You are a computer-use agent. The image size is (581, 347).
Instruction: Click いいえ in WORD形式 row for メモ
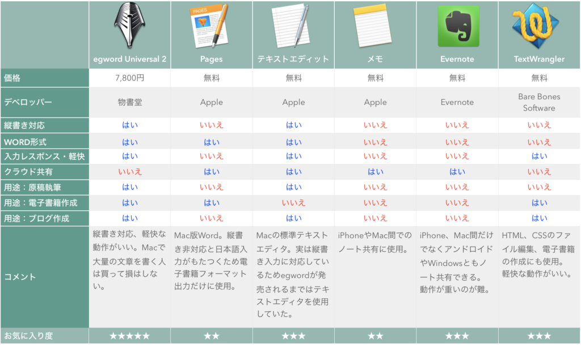coord(376,142)
